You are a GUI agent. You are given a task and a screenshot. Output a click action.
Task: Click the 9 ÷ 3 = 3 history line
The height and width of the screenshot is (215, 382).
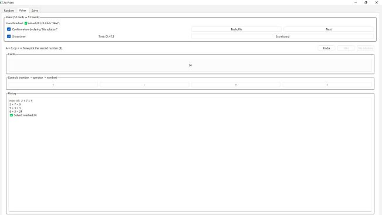tap(15, 108)
